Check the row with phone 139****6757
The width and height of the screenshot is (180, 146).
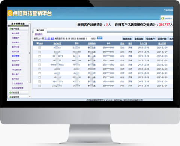39,86
